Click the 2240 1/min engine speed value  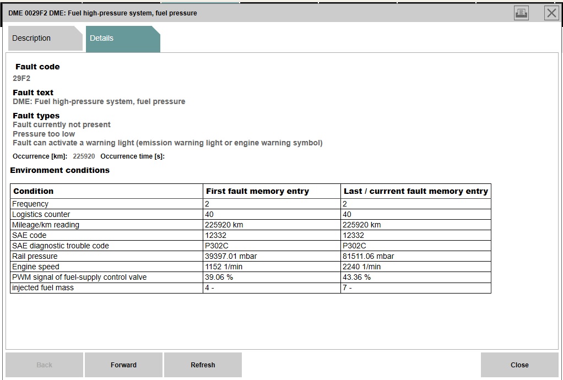(361, 267)
